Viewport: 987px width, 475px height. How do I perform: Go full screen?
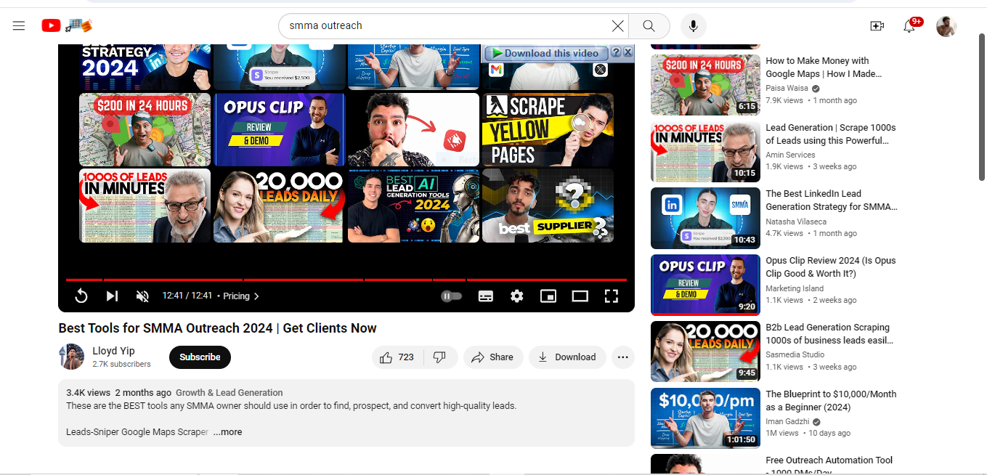[612, 296]
